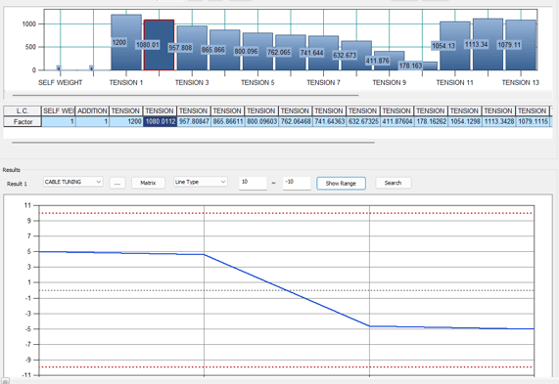Expand the Line Type dropdown

coord(201,182)
